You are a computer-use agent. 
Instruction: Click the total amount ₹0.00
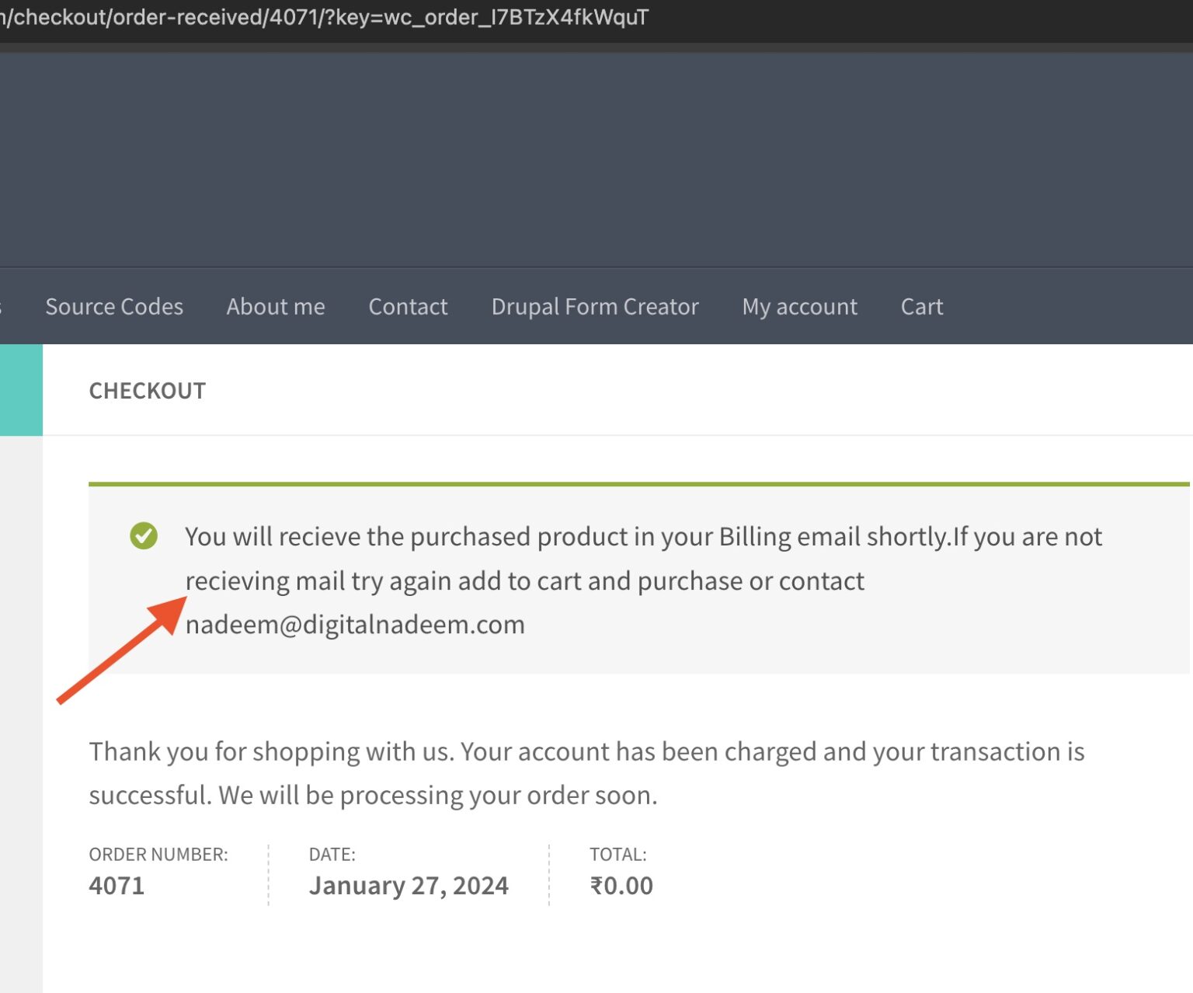pos(621,885)
